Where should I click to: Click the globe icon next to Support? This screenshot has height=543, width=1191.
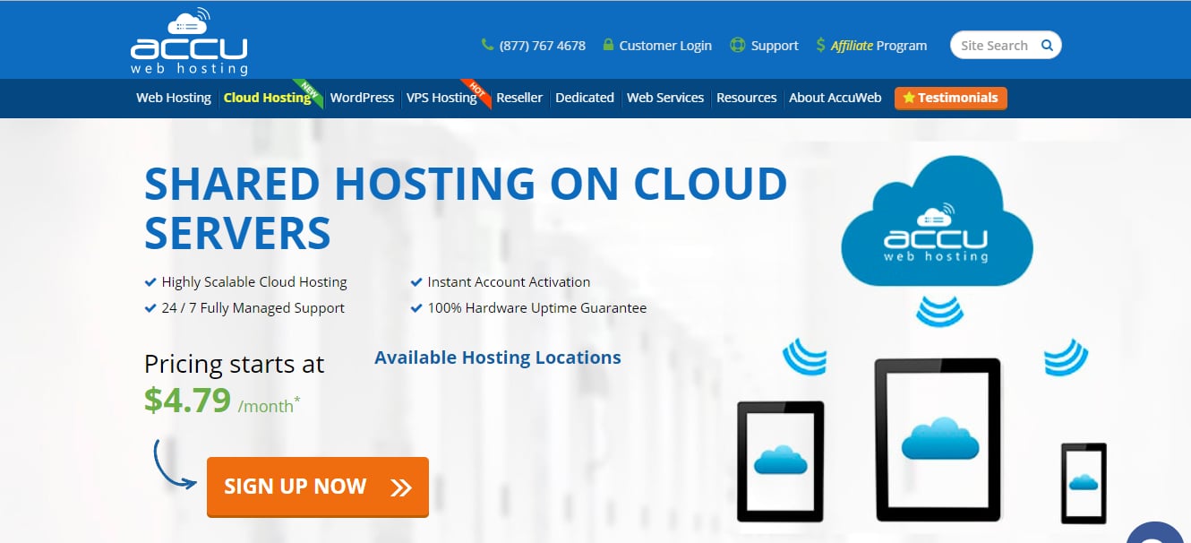coord(737,44)
